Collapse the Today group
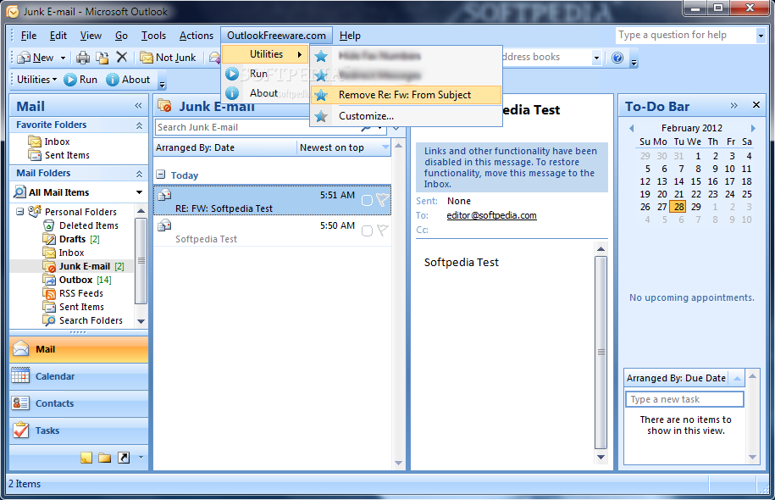 click(160, 175)
